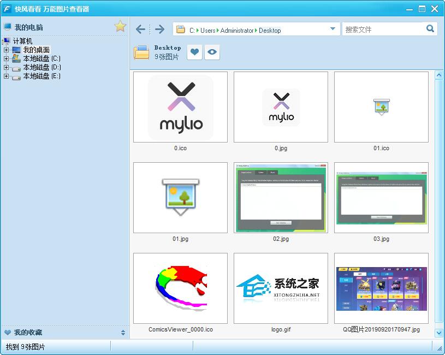Select 计算机 in the folder tree
The height and width of the screenshot is (355, 445).
pyautogui.click(x=23, y=41)
